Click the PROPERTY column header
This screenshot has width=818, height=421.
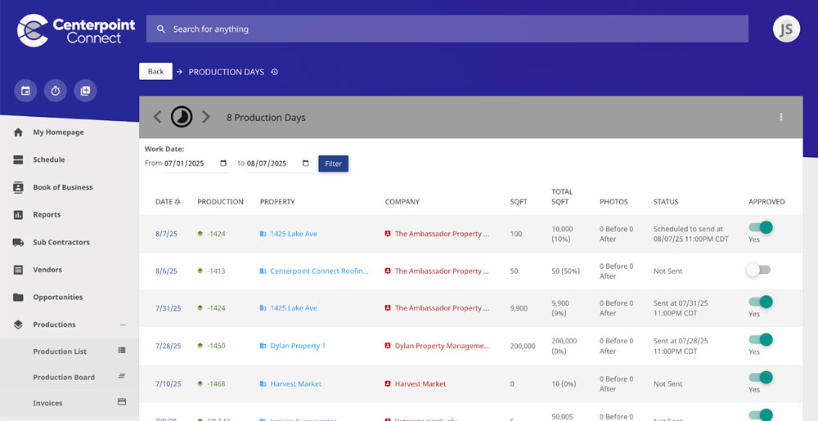coord(277,202)
